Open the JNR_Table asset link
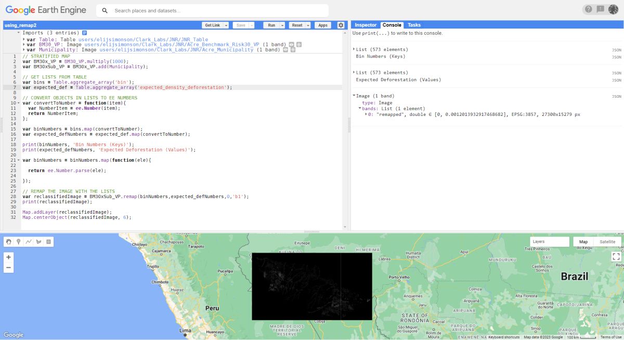 pyautogui.click(x=143, y=39)
